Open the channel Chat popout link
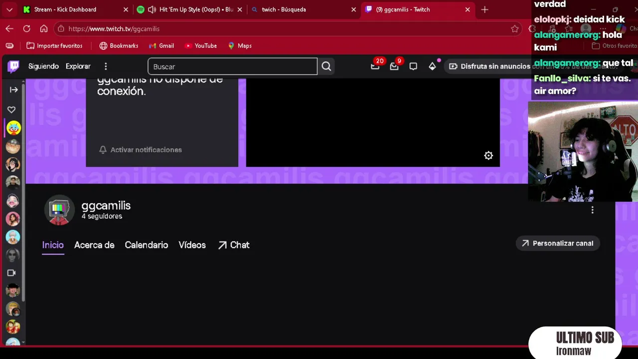The height and width of the screenshot is (359, 638). (233, 245)
